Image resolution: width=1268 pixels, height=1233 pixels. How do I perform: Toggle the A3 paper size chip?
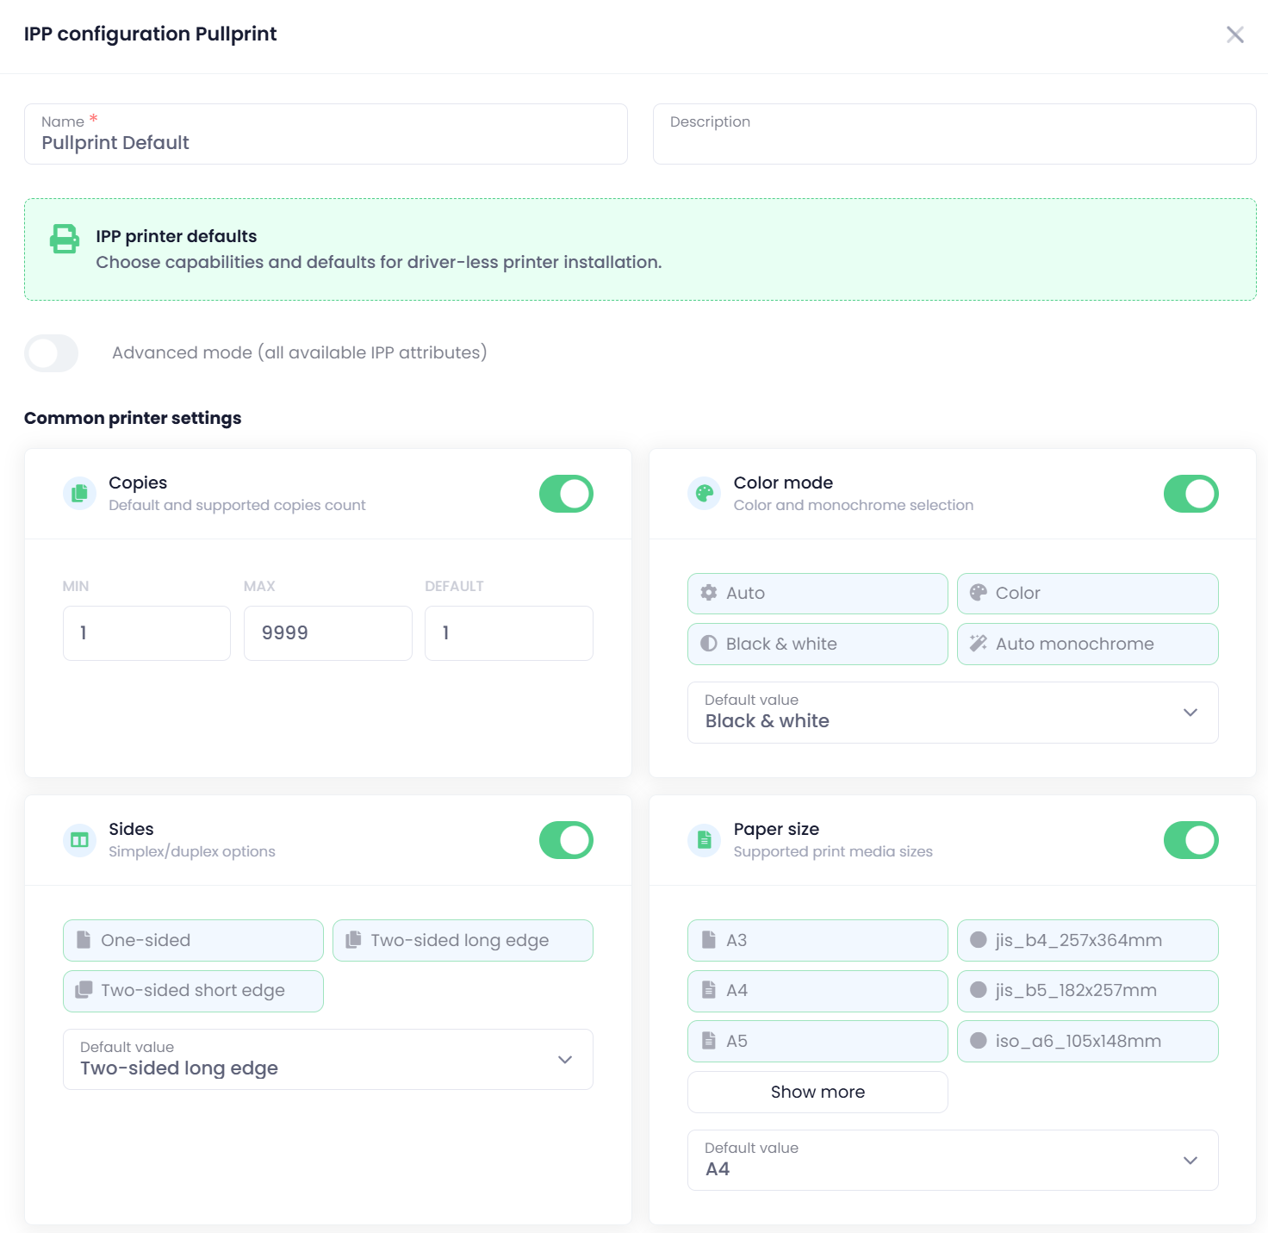click(817, 940)
